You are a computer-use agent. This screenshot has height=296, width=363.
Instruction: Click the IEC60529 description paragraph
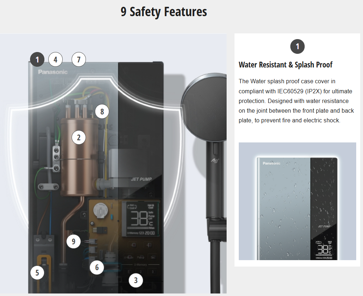pos(296,101)
